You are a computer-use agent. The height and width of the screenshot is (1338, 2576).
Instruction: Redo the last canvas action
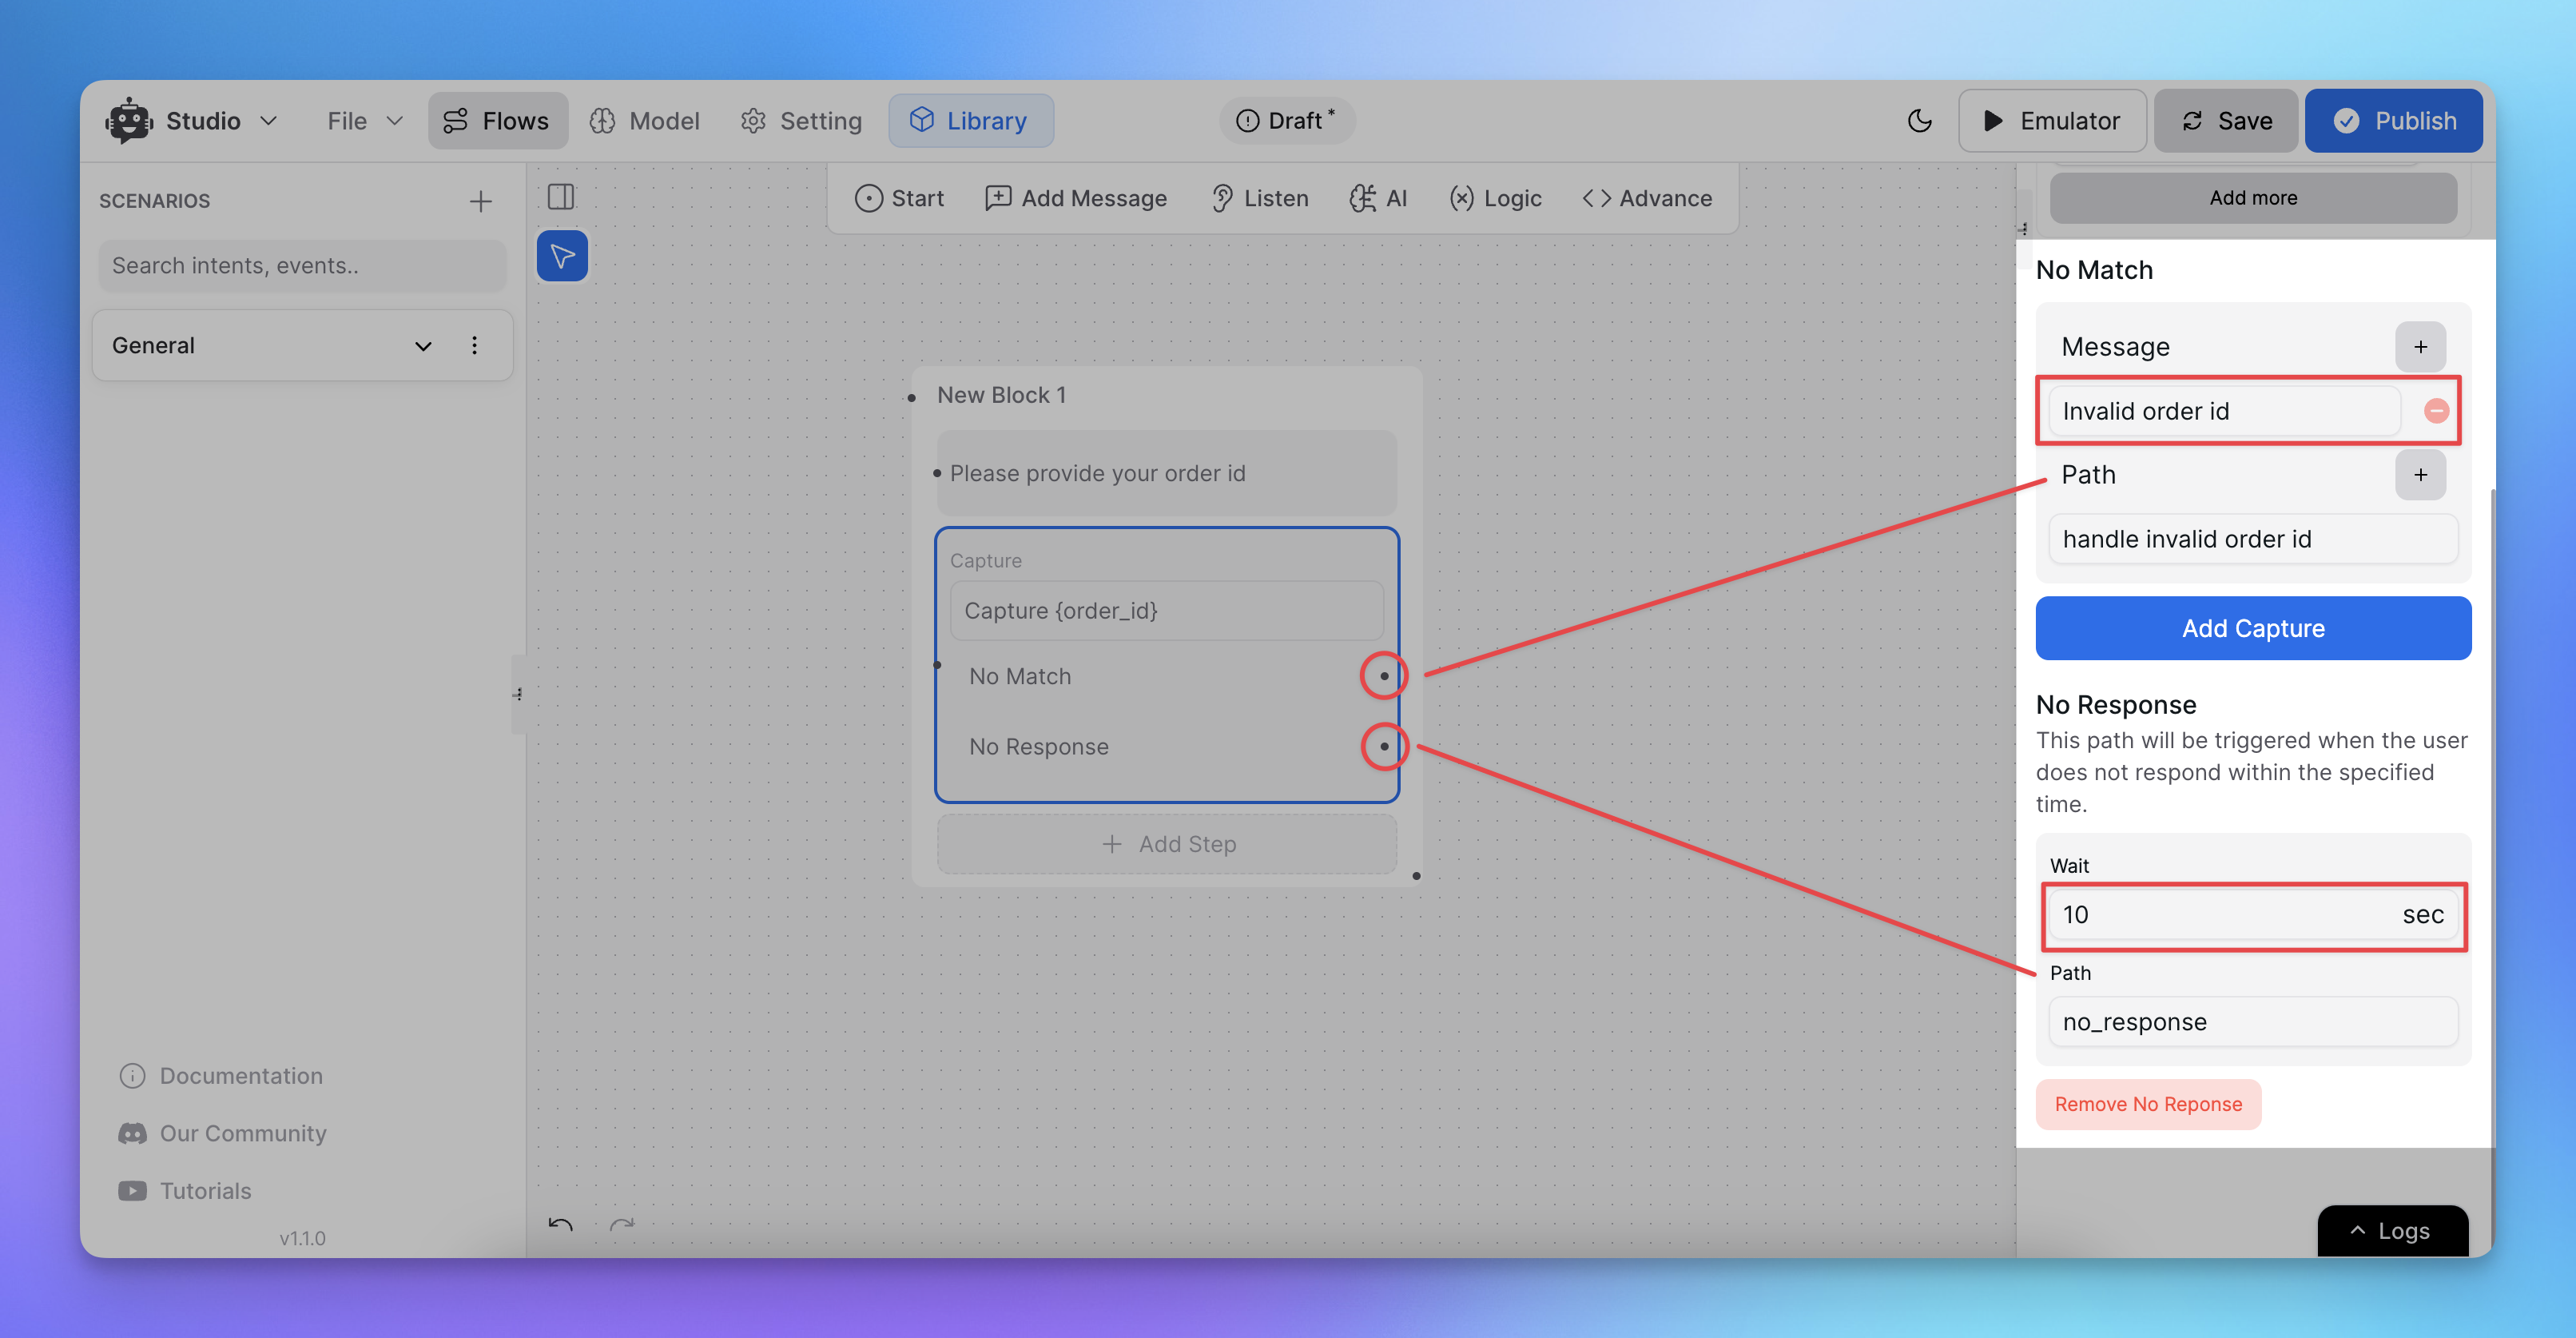tap(622, 1225)
